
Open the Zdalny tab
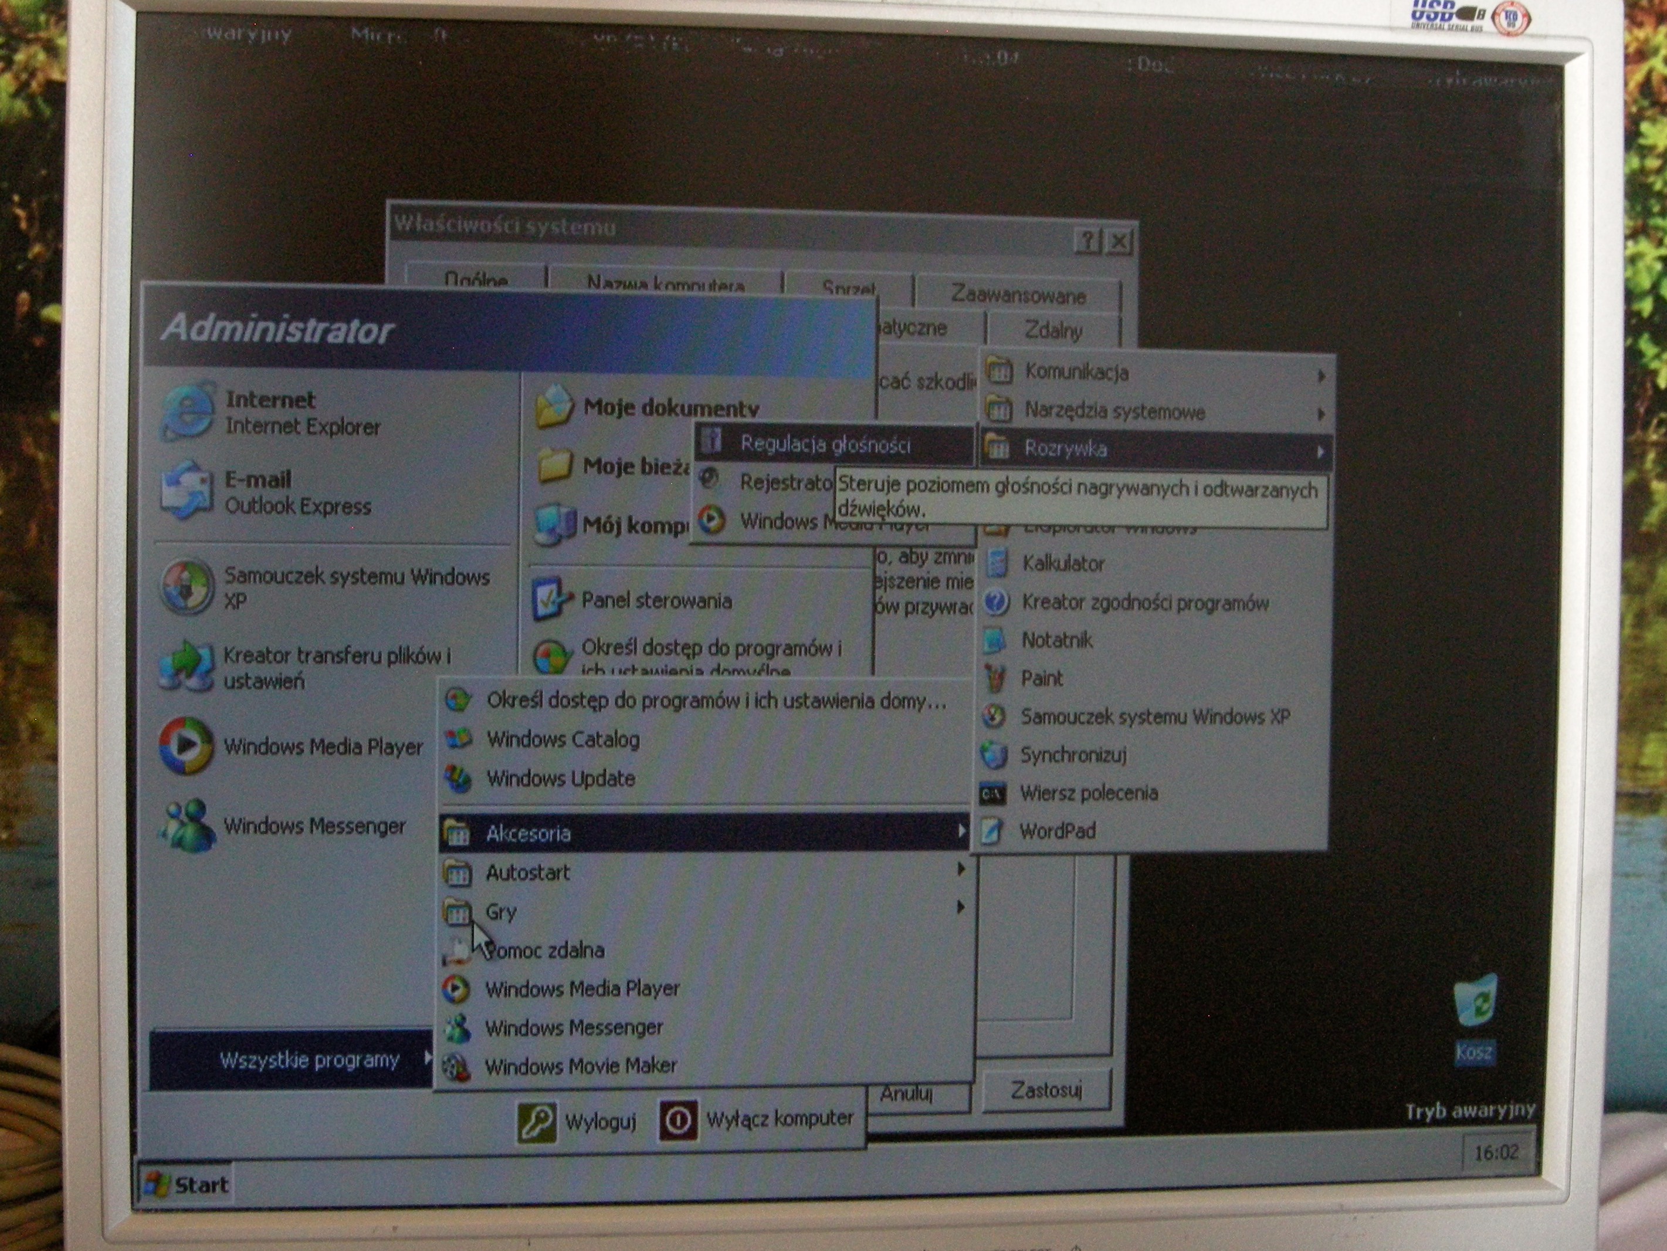[x=1053, y=330]
